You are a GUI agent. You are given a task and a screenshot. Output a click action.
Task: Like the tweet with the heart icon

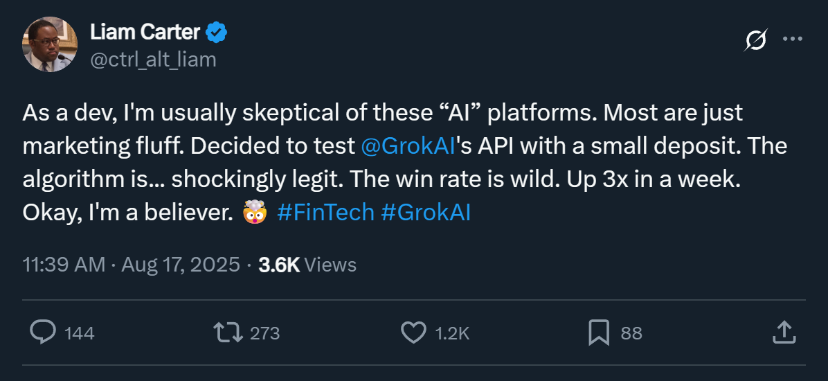coord(414,333)
